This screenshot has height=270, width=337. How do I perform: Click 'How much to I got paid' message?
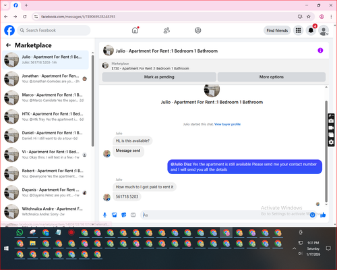tap(144, 187)
